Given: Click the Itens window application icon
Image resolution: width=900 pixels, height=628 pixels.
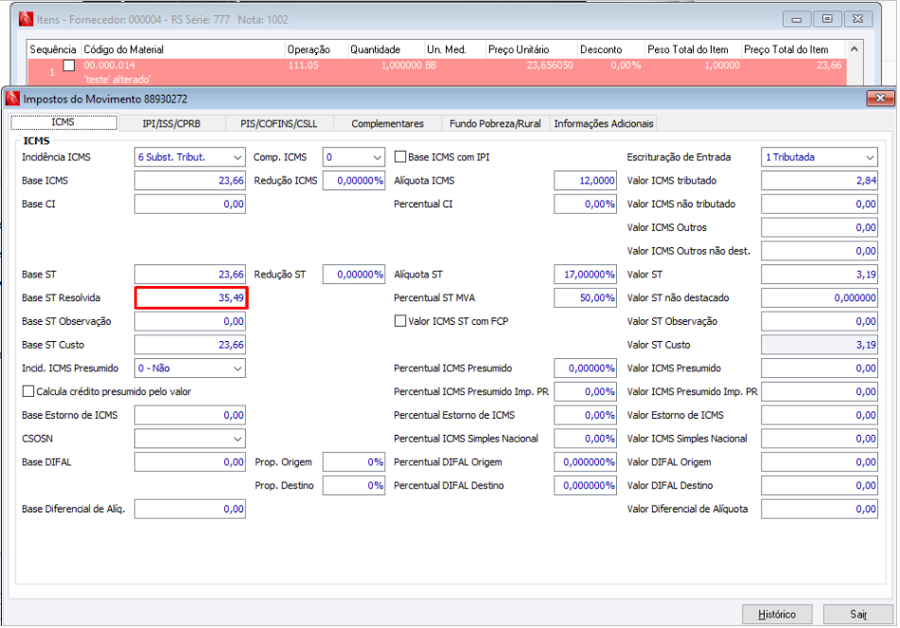Looking at the screenshot, I should [x=26, y=20].
